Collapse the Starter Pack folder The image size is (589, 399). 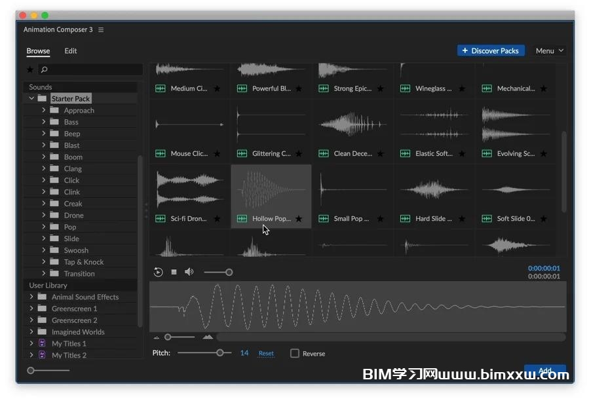pos(31,98)
